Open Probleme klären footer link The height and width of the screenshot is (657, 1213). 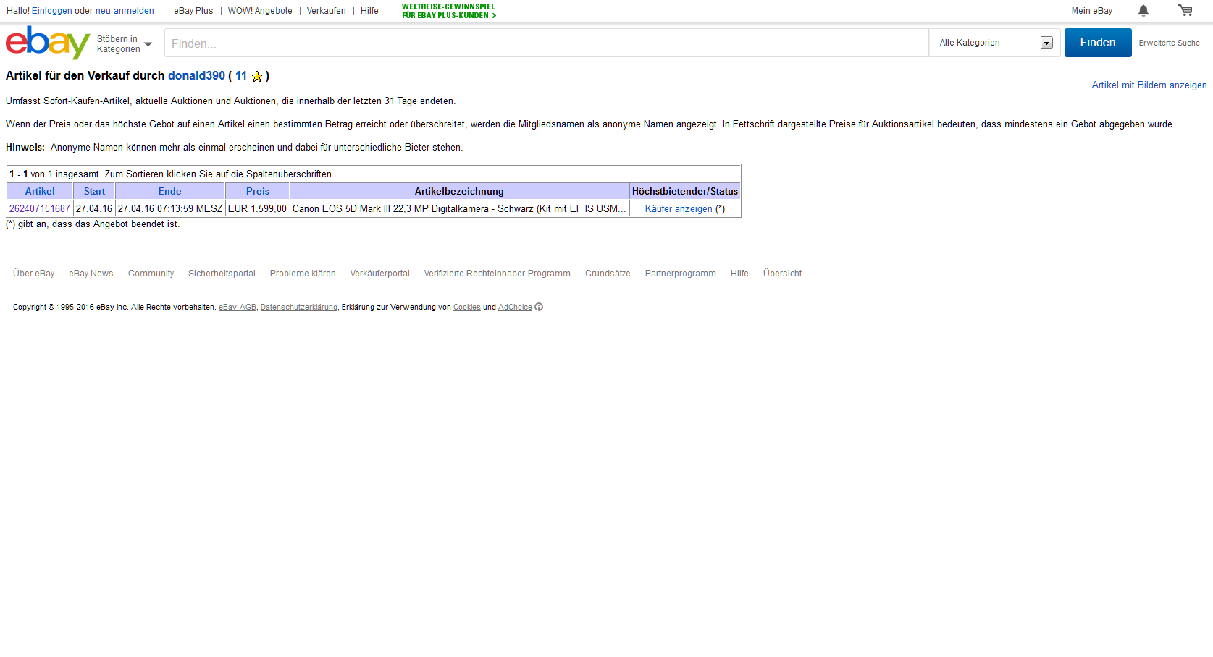click(303, 274)
